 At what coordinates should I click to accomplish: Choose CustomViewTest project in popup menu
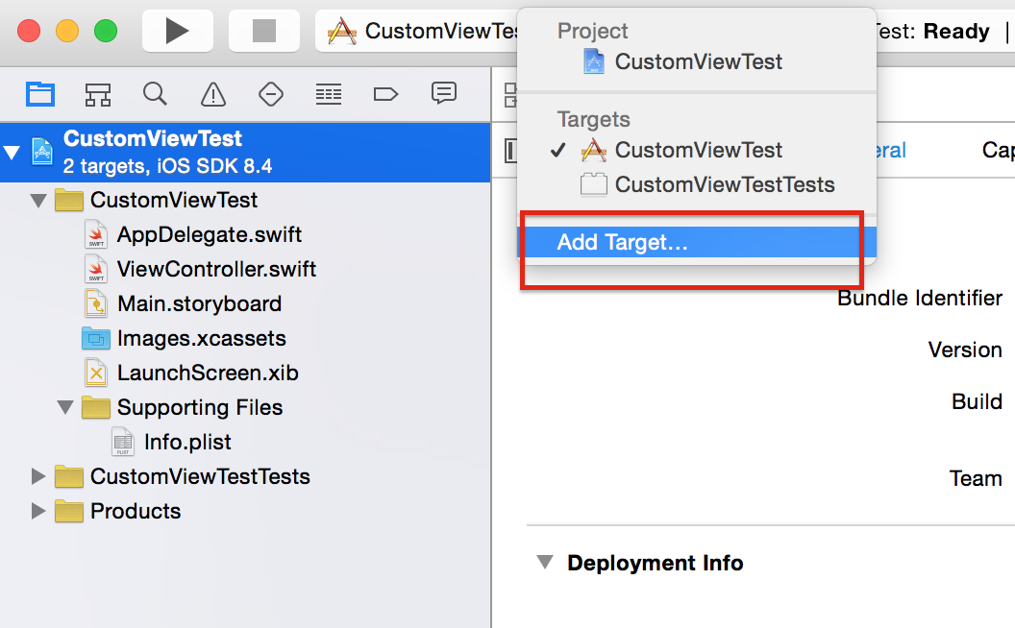click(x=698, y=61)
